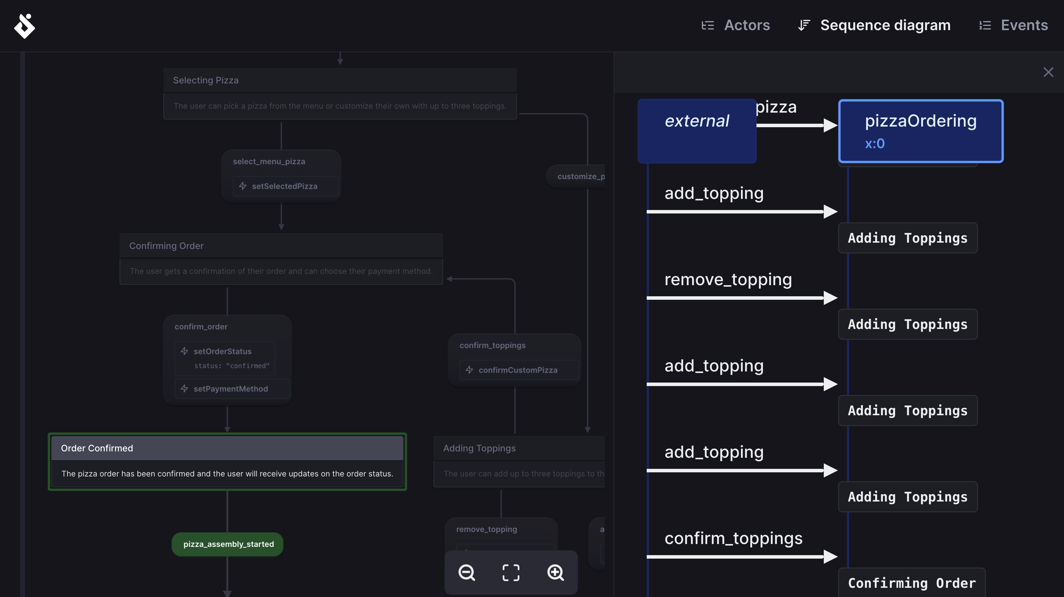
Task: Click the Events panel icon
Action: coord(985,25)
